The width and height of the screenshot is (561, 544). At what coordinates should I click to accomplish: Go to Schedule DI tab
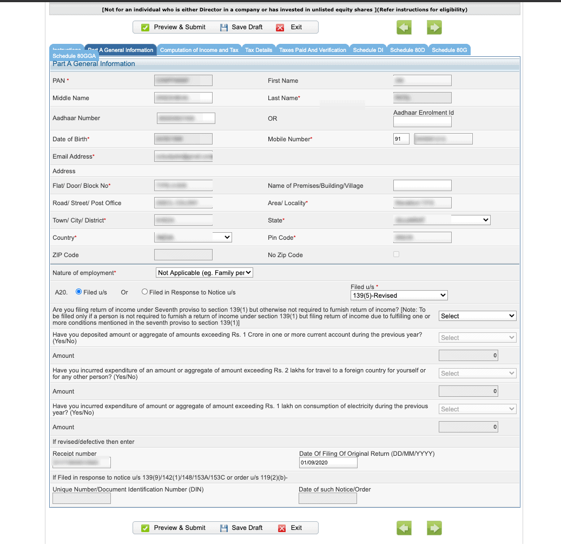[368, 50]
